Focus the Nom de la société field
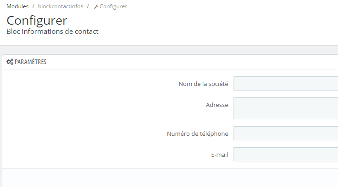Viewport: 338px width, 187px height. click(285, 84)
